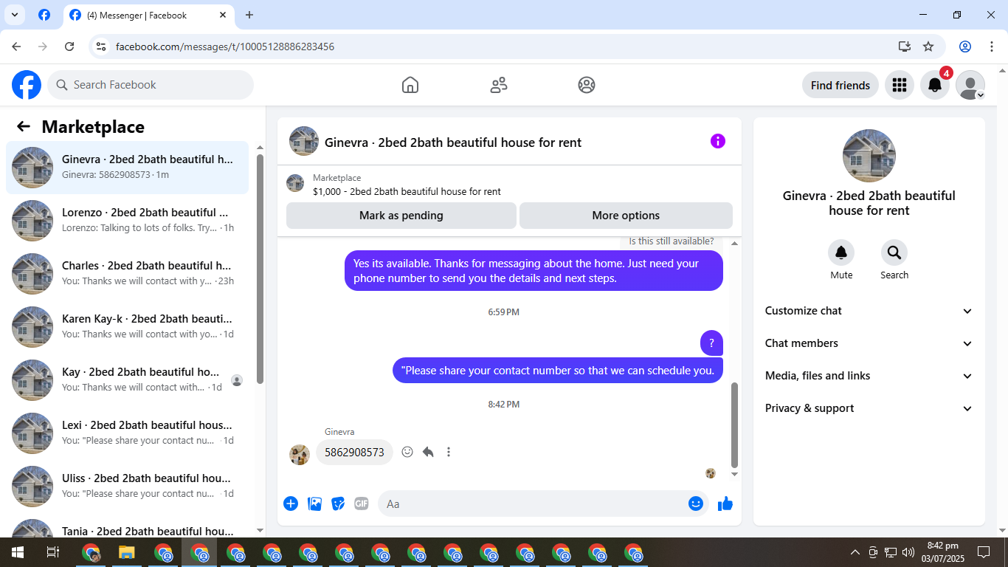This screenshot has height=567, width=1008.
Task: Open the Groups icon in top navigation
Action: pyautogui.click(x=587, y=85)
